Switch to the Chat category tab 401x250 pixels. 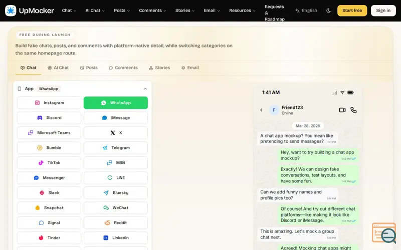click(29, 67)
